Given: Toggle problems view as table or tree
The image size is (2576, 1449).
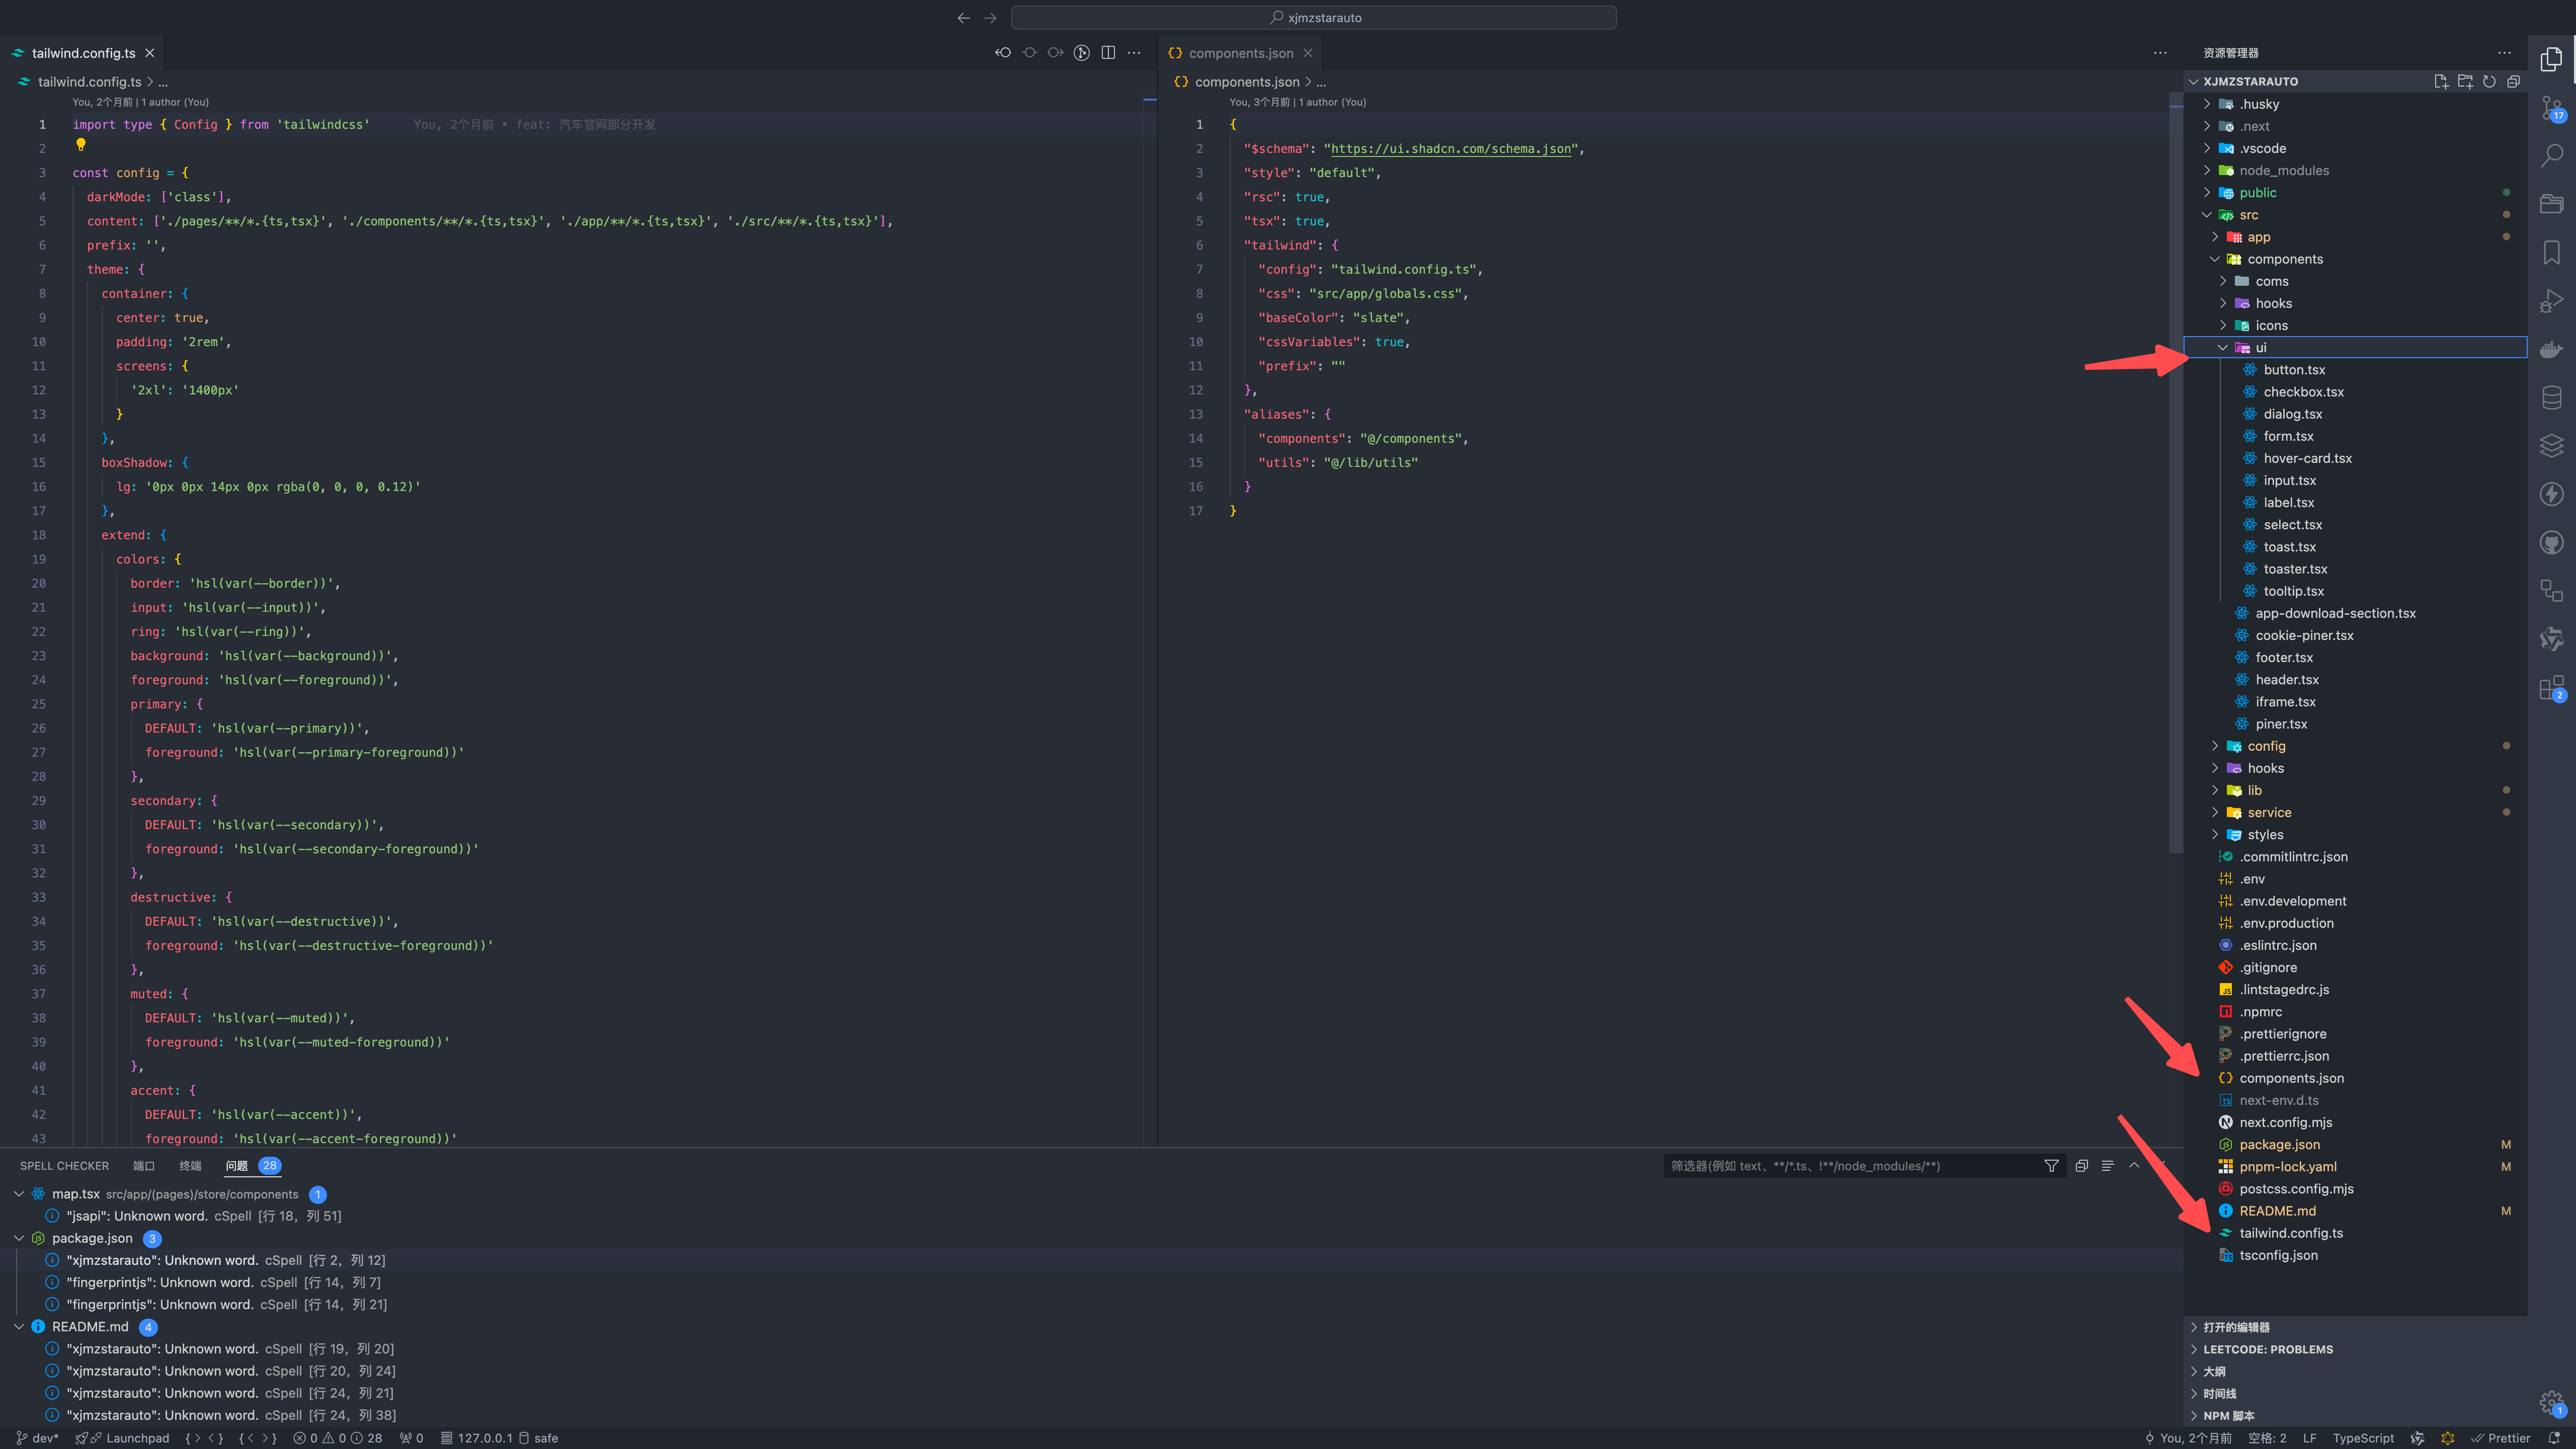Looking at the screenshot, I should coord(2108,1165).
